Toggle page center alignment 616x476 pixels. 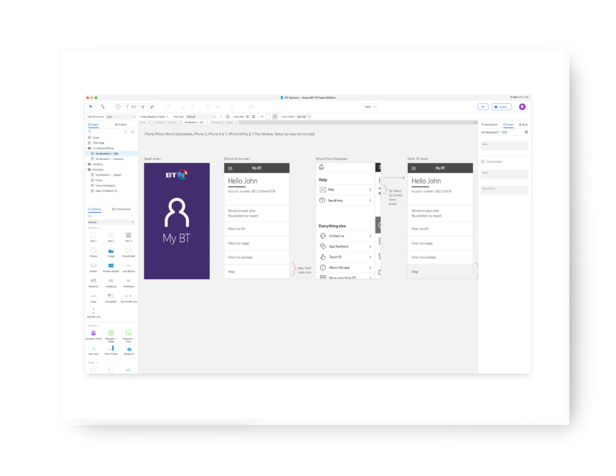254,116
